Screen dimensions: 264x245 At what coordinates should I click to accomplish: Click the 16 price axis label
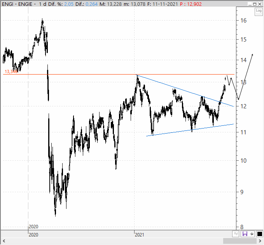click(x=243, y=21)
